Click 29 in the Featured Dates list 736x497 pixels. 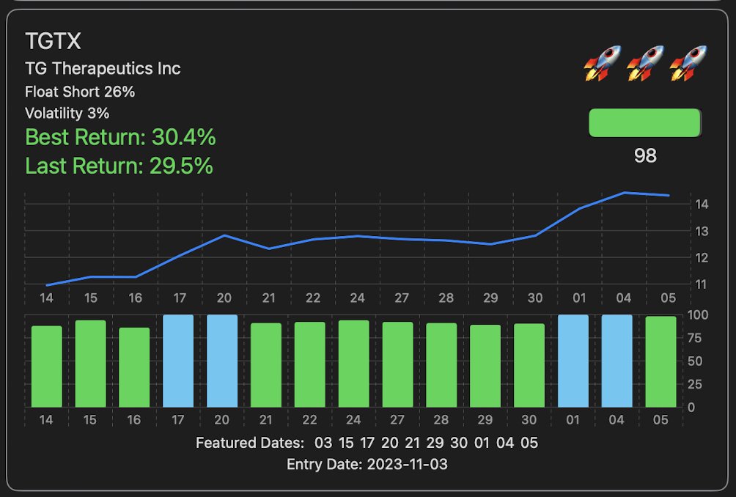[x=435, y=443]
